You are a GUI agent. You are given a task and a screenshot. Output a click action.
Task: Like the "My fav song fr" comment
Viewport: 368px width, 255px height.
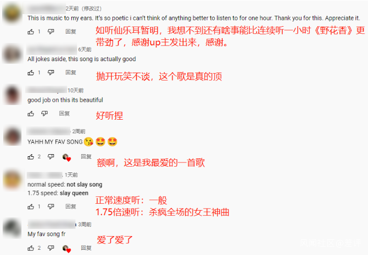click(31, 248)
